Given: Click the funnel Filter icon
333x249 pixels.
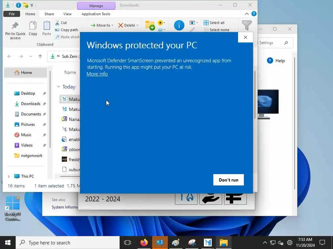Looking at the screenshot, I should [246, 25].
